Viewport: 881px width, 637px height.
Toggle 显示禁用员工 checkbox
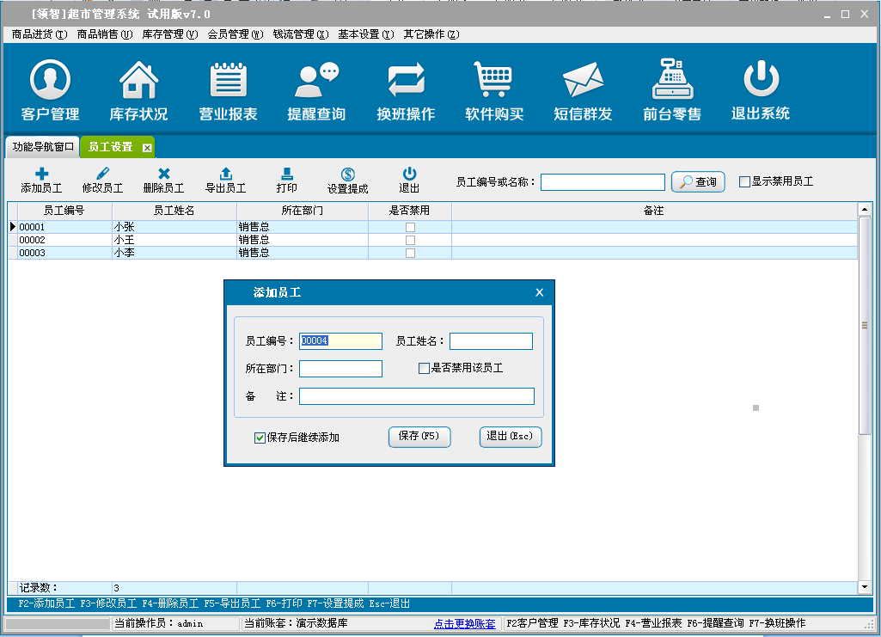tap(744, 181)
